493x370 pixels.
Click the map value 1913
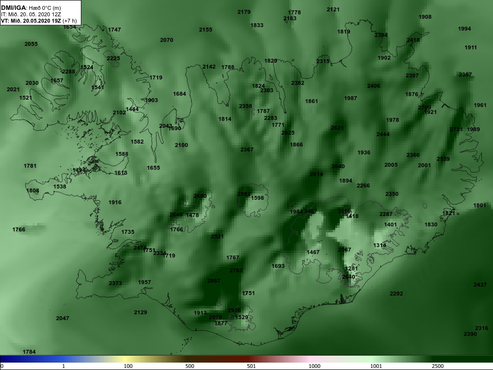(x=200, y=313)
